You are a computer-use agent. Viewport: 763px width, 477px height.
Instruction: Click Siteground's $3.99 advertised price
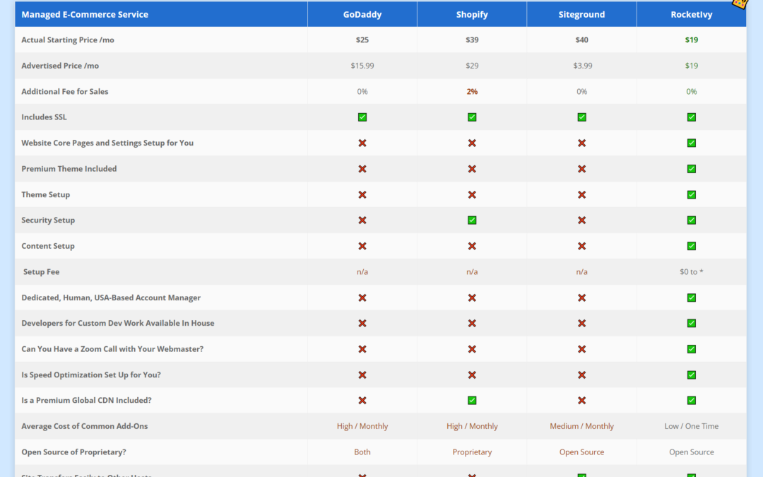(x=582, y=66)
